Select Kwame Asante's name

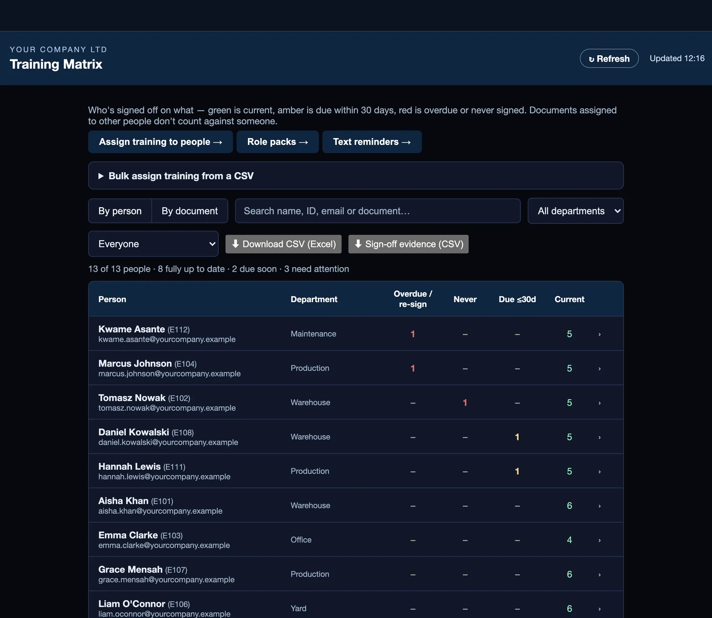pos(132,329)
